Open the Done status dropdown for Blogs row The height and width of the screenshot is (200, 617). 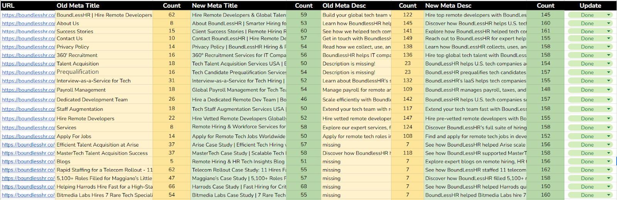609,162
